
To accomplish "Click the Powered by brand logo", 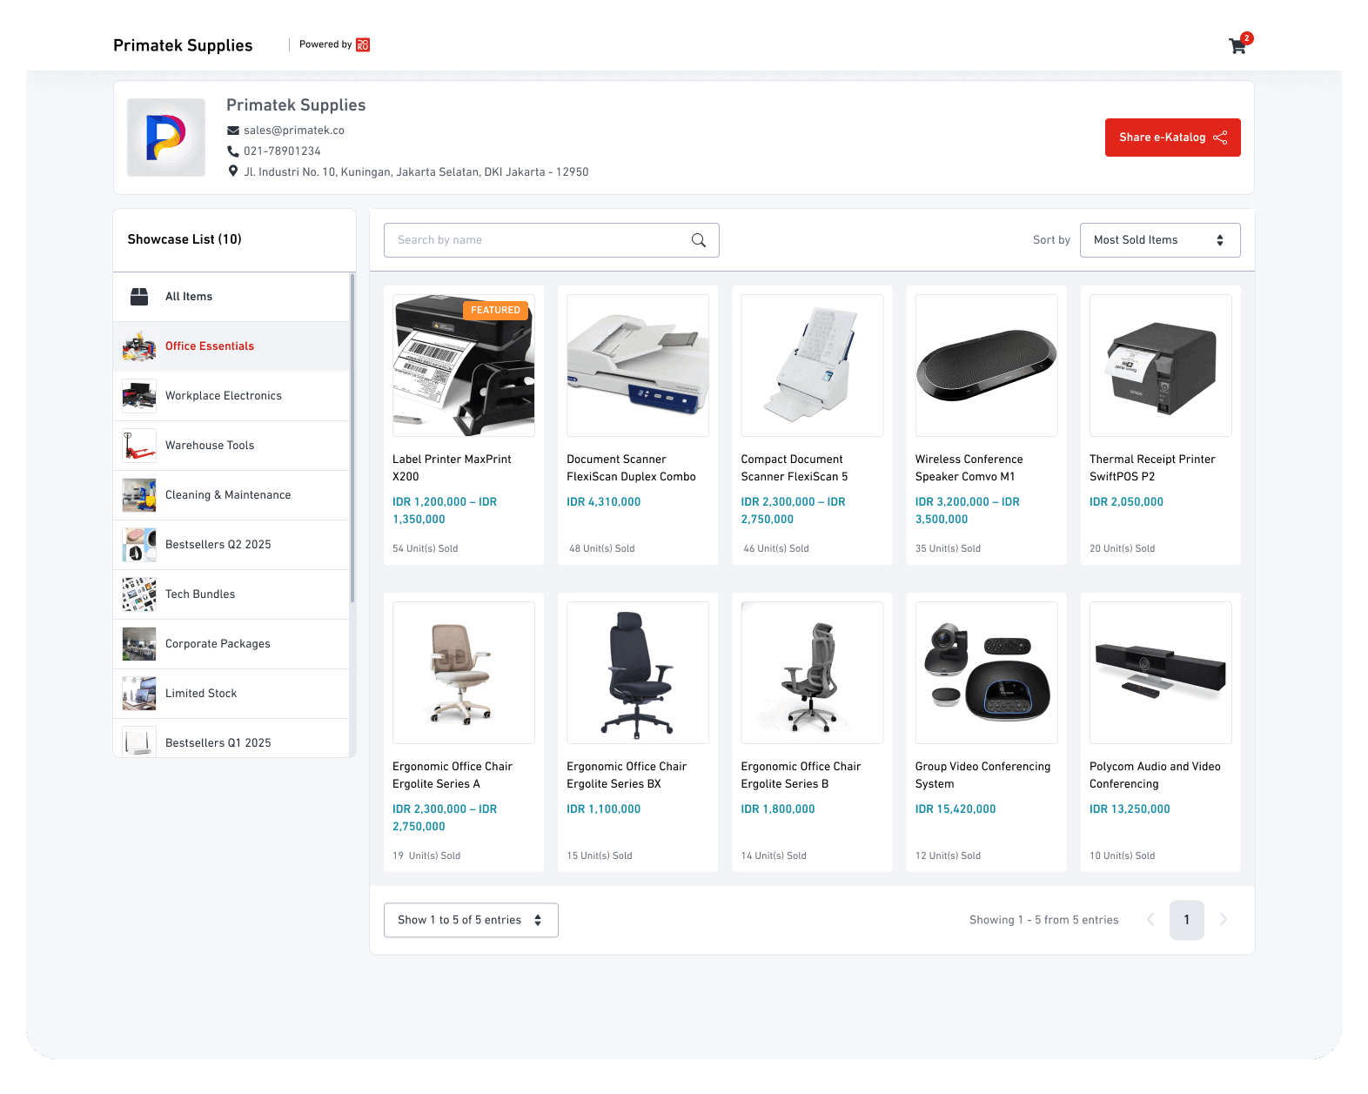I will tap(363, 44).
